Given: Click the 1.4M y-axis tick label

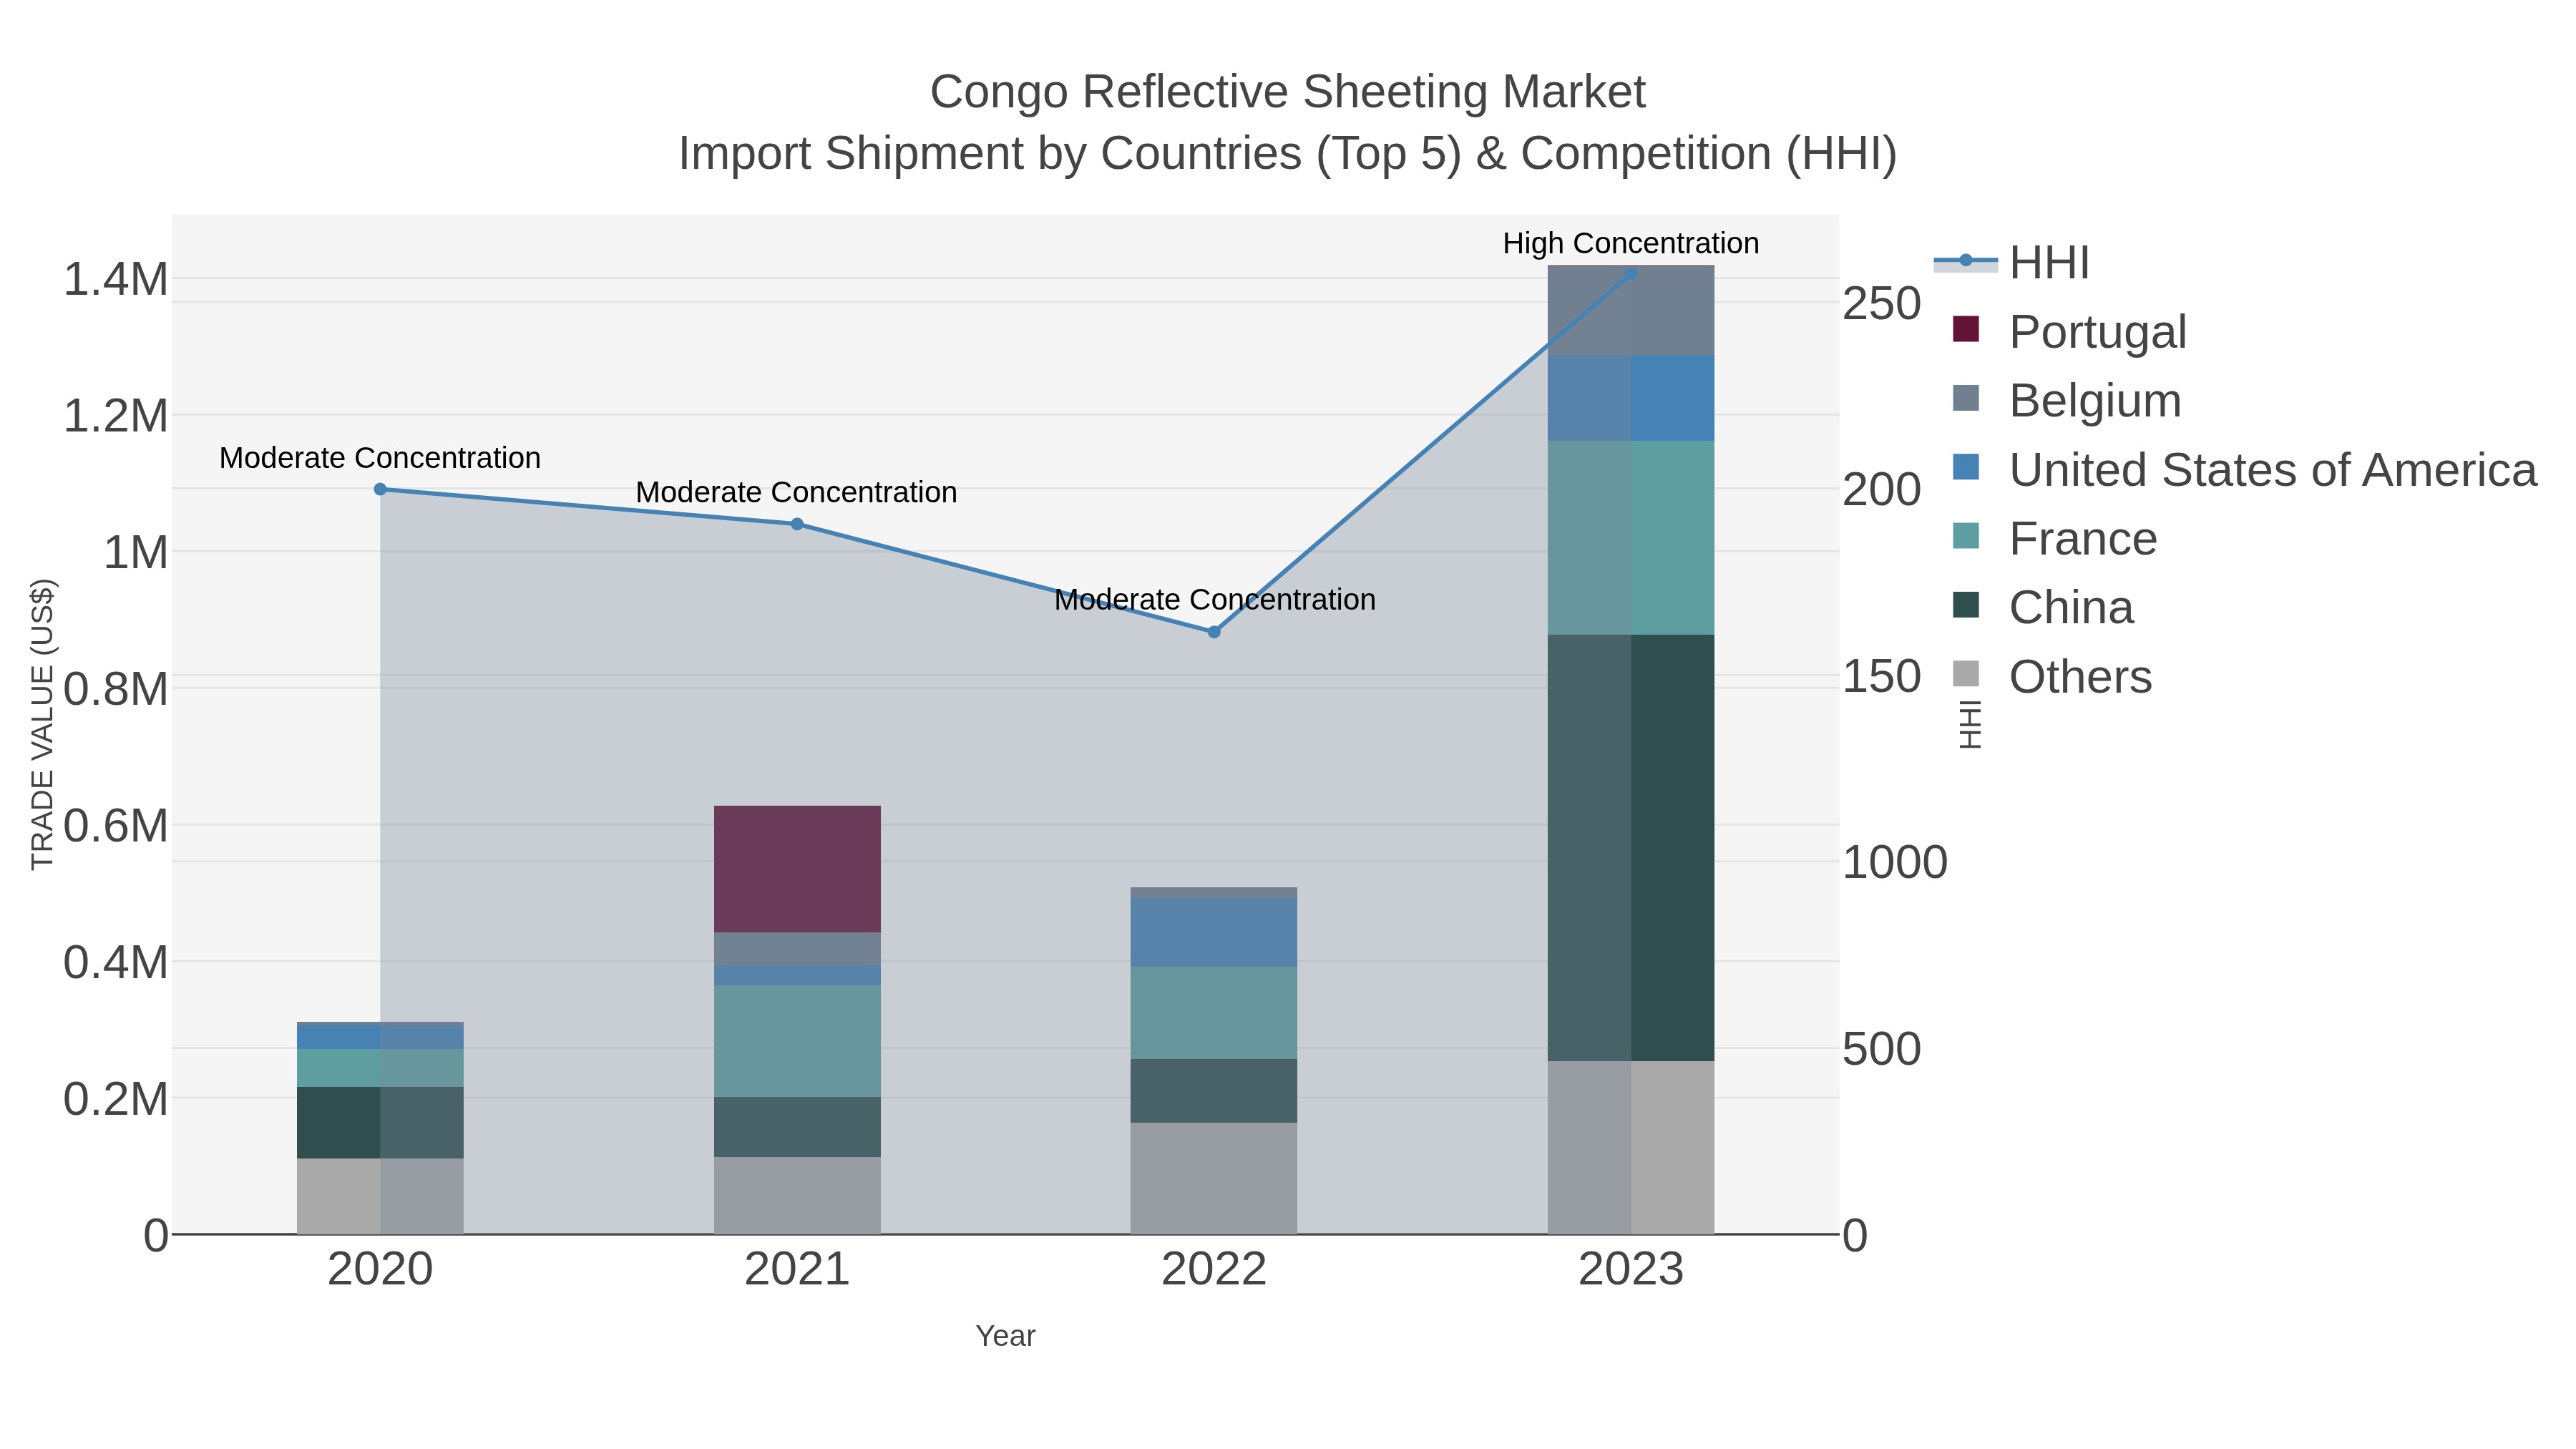Looking at the screenshot, I should click(116, 279).
